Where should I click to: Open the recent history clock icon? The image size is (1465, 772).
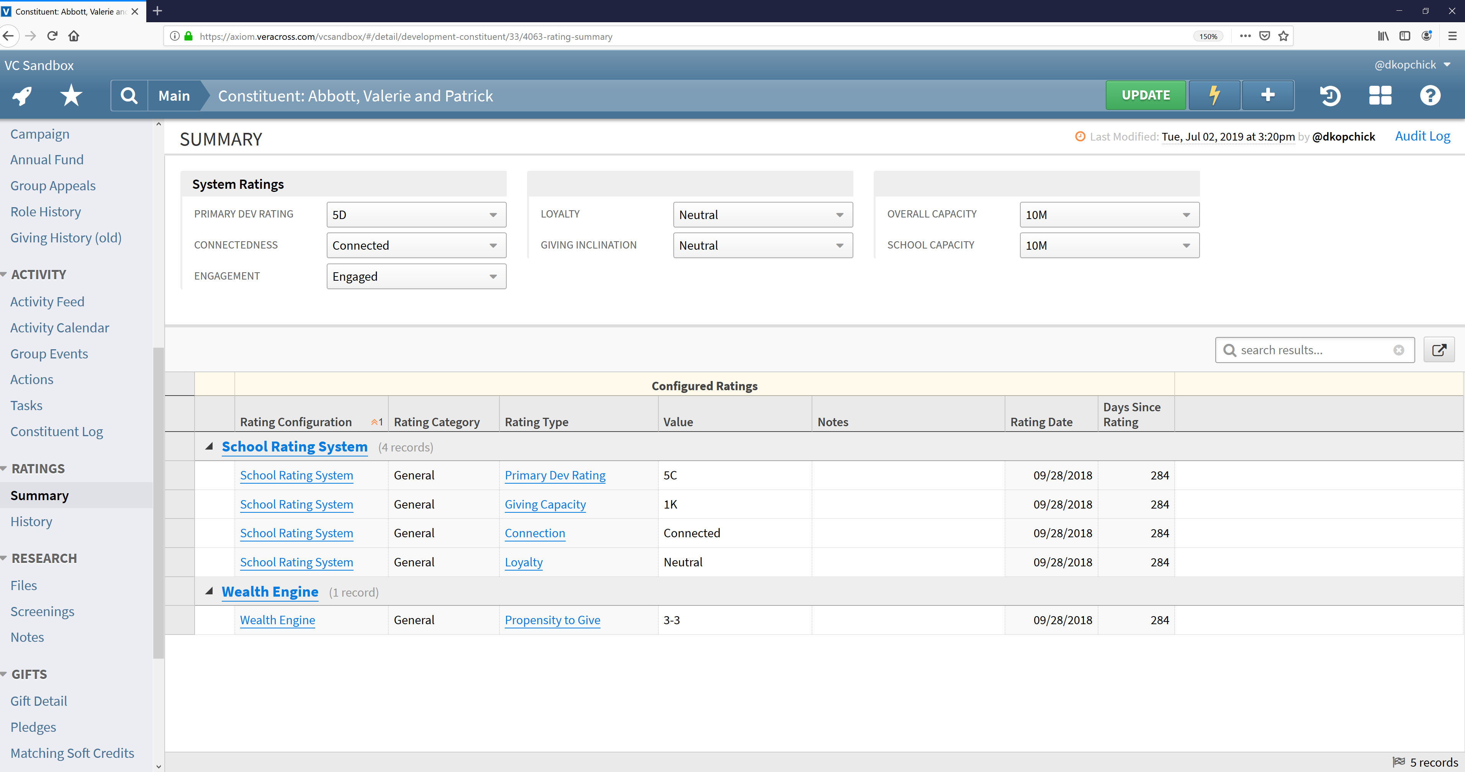coord(1330,95)
